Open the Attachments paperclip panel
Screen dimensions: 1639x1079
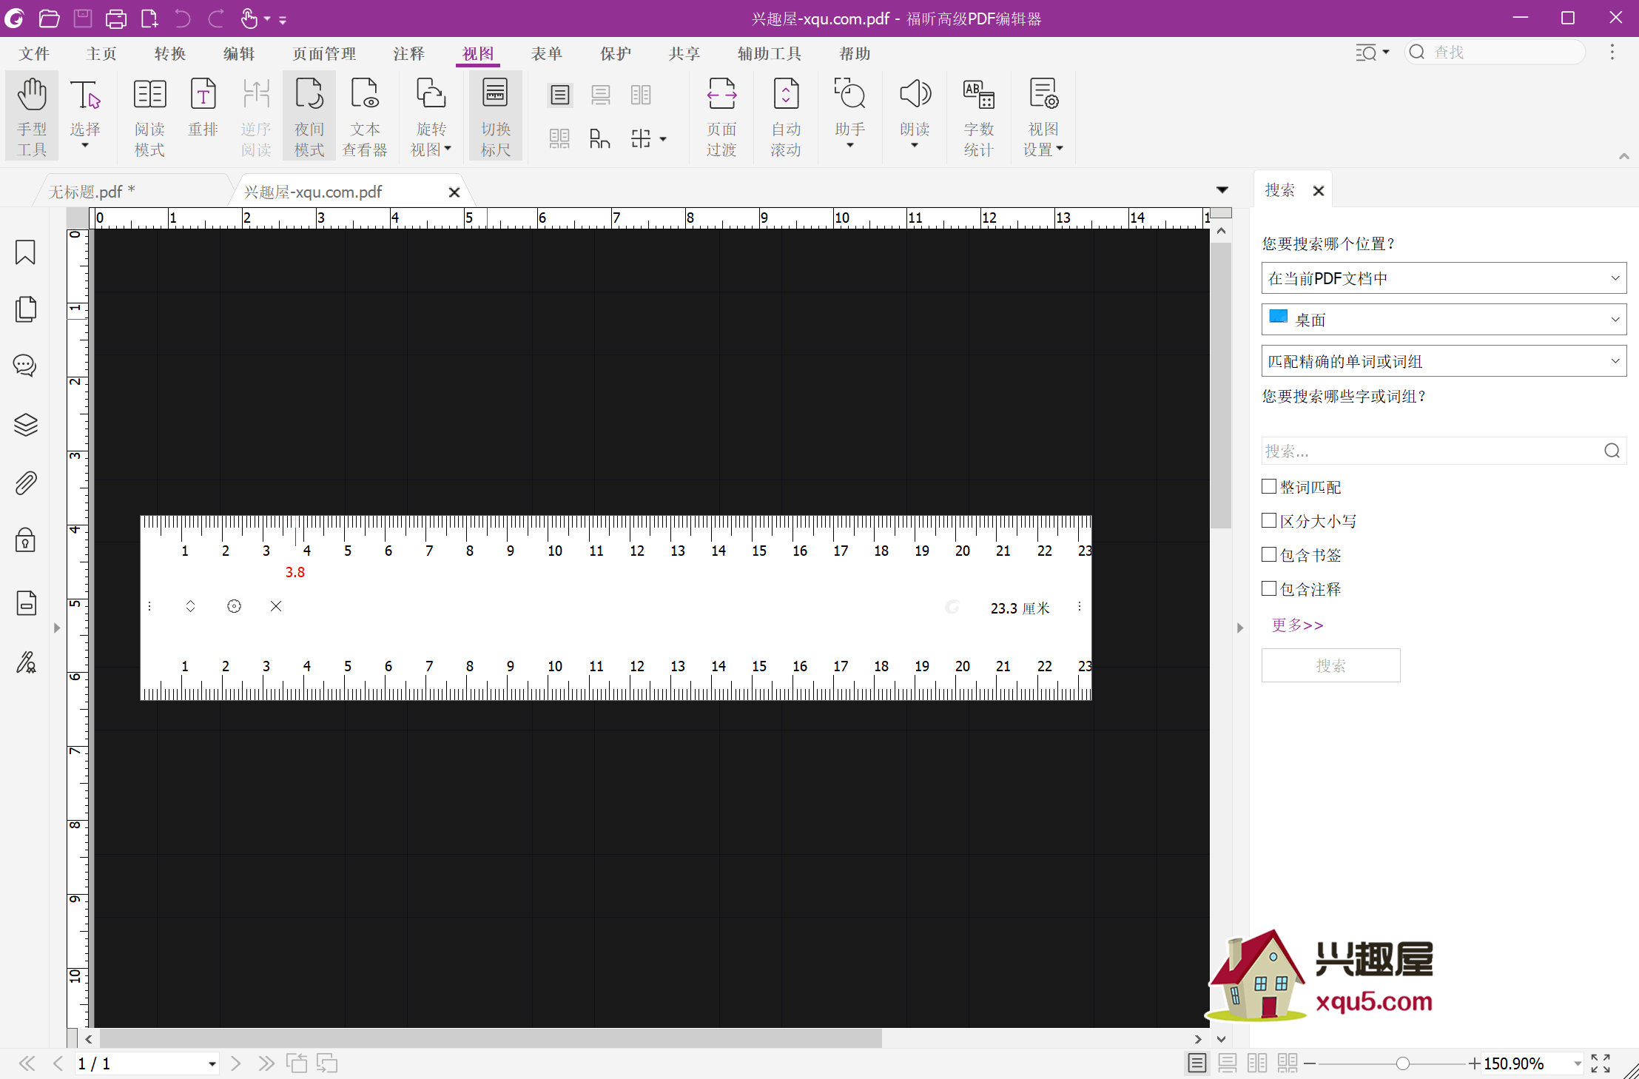(25, 483)
